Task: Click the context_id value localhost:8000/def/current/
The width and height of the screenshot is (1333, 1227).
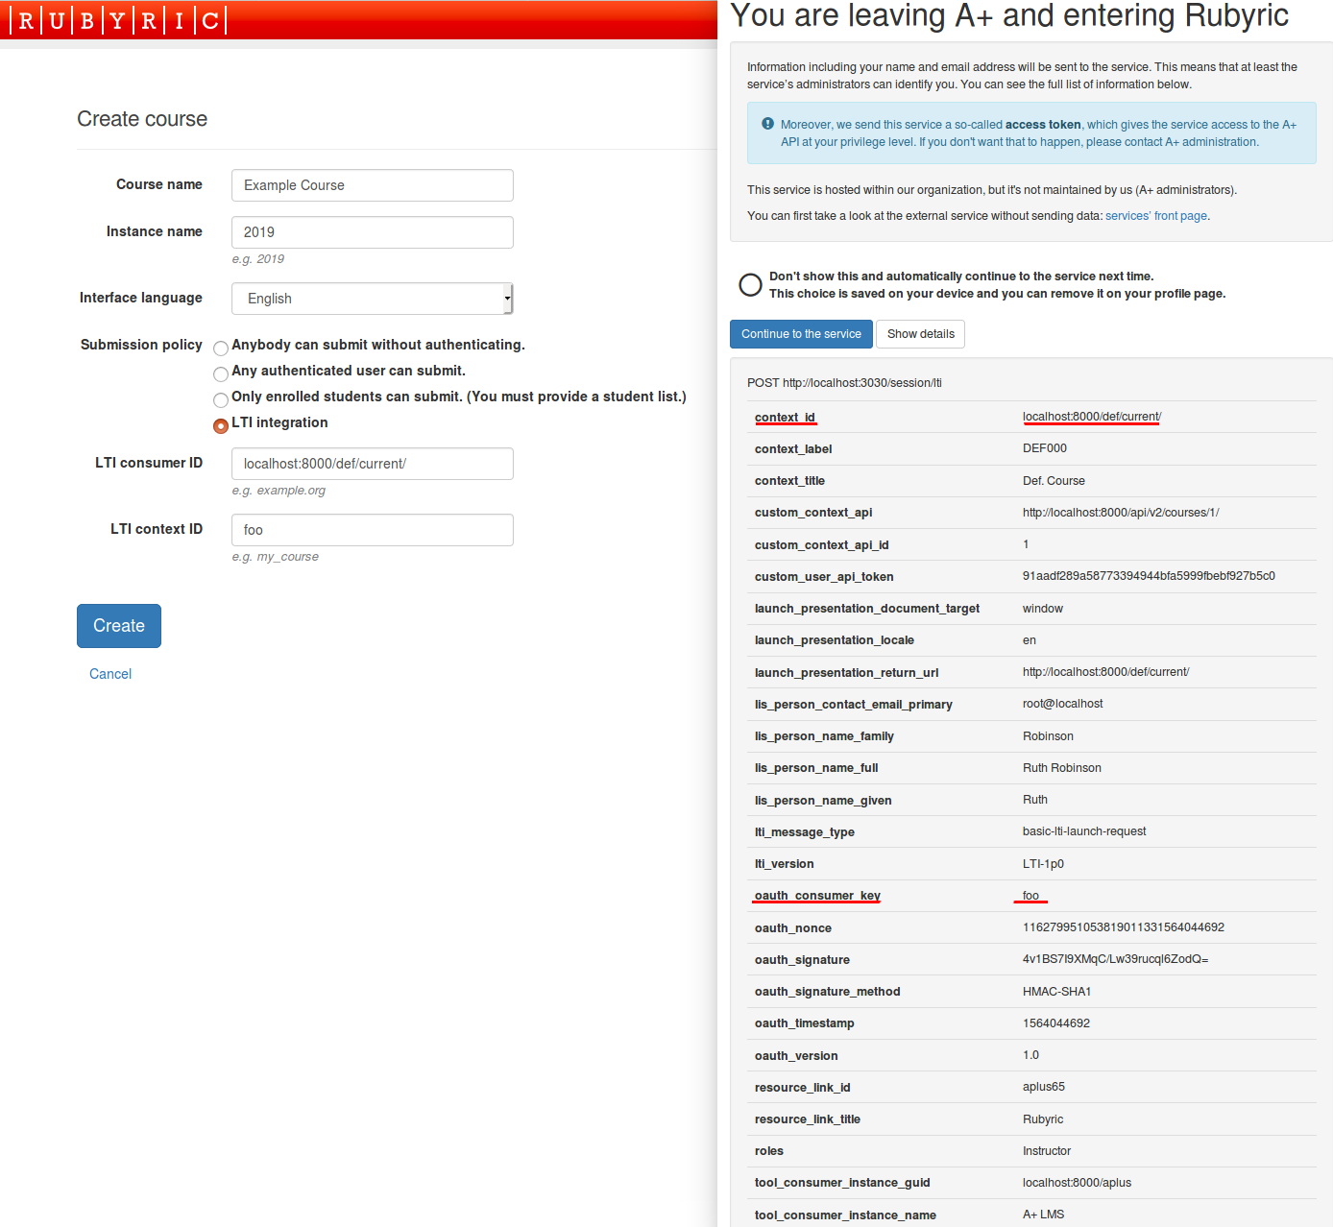Action: [1092, 417]
